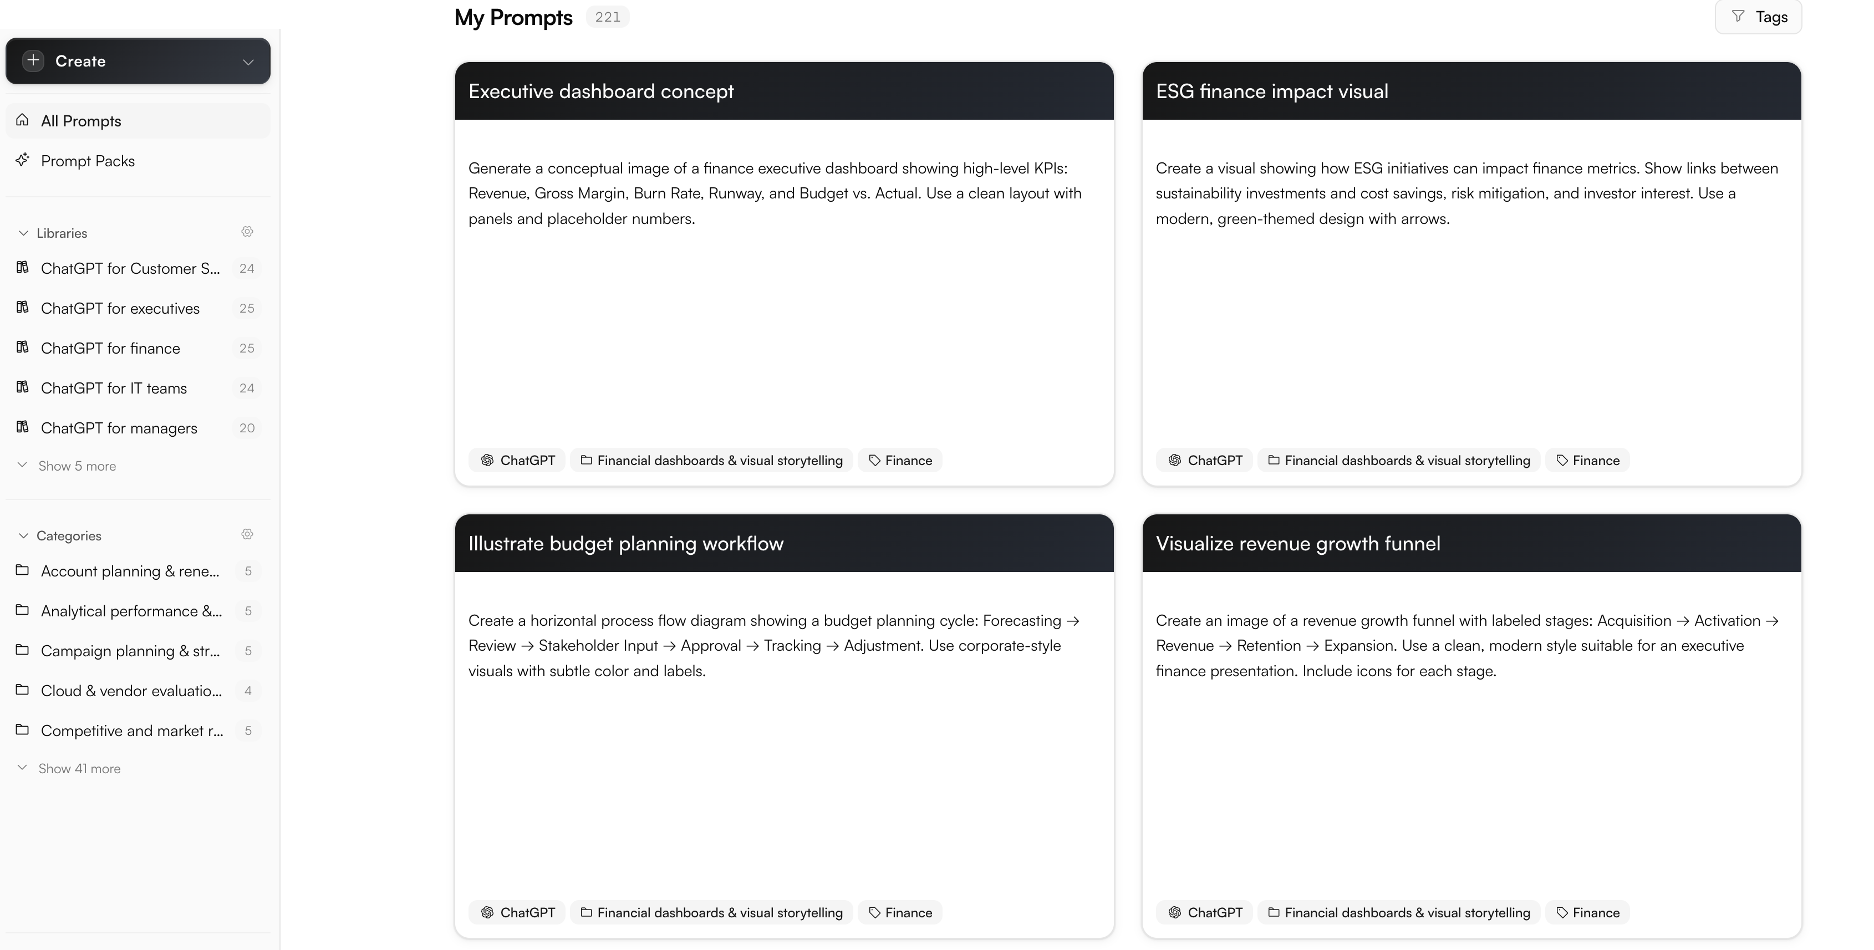Click the Prompt Packs sparkle icon
1874x950 pixels.
tap(23, 160)
